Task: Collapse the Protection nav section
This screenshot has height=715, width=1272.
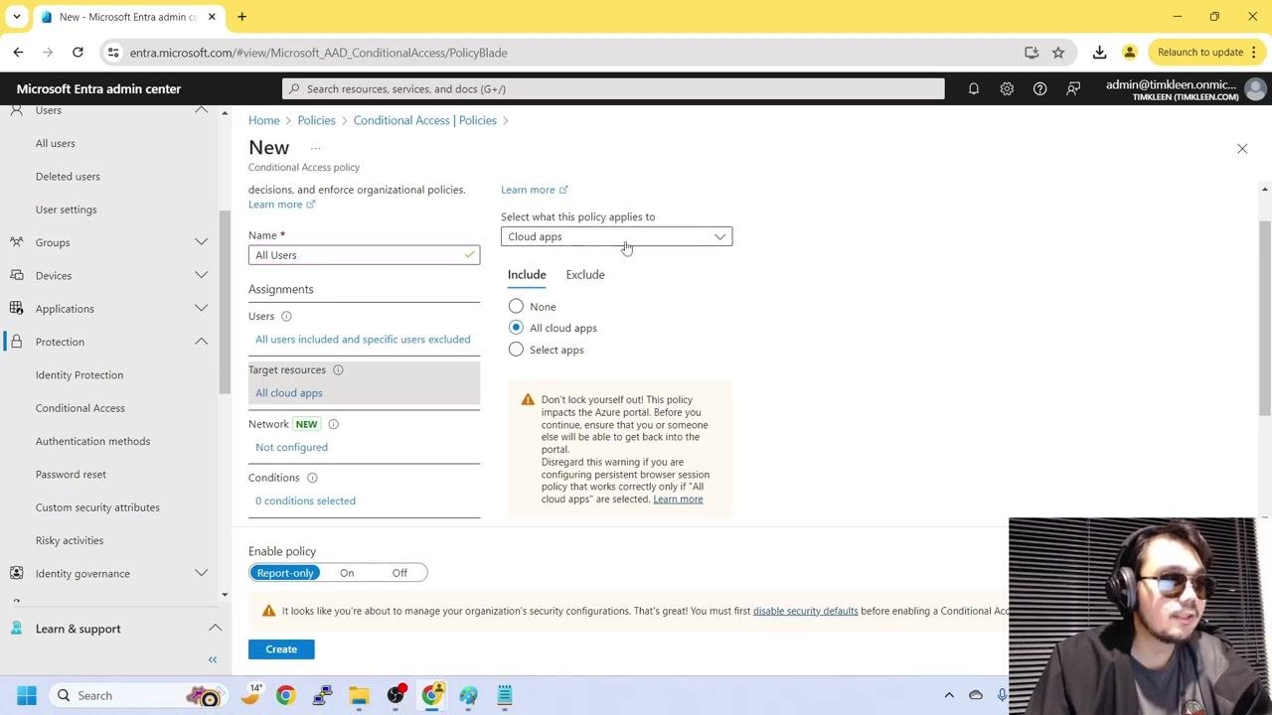Action: (x=201, y=342)
